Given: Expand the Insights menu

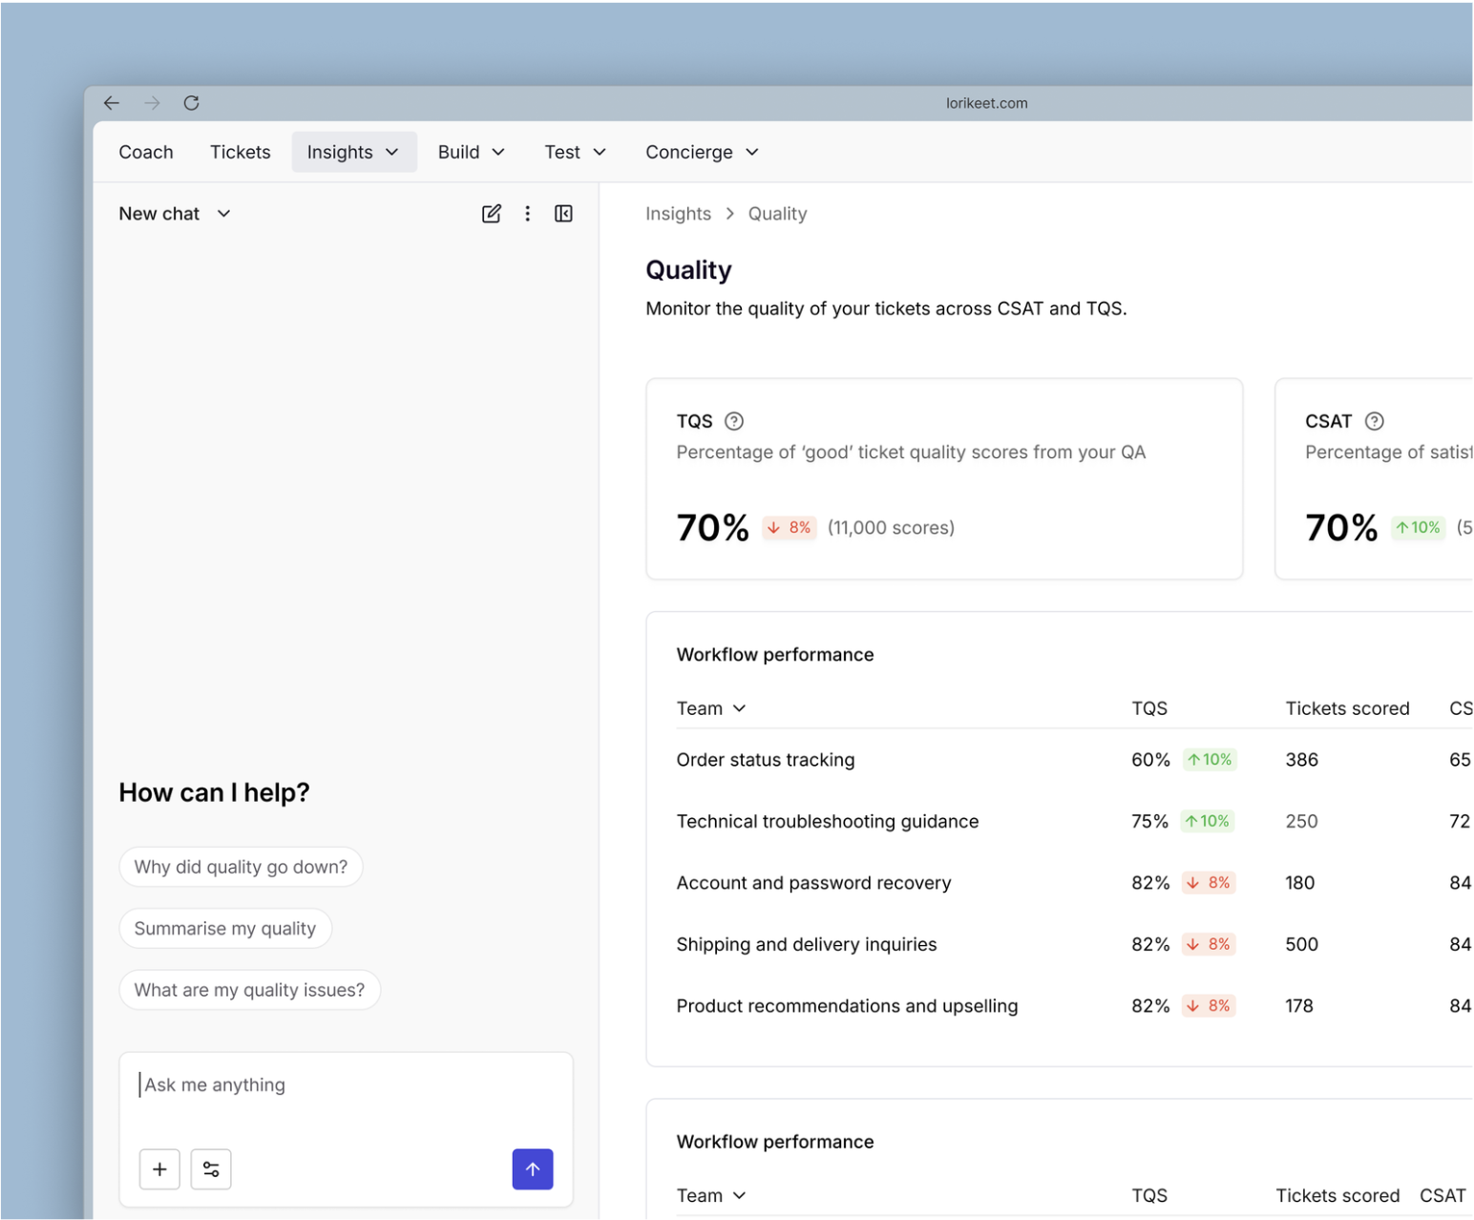Looking at the screenshot, I should (x=354, y=152).
